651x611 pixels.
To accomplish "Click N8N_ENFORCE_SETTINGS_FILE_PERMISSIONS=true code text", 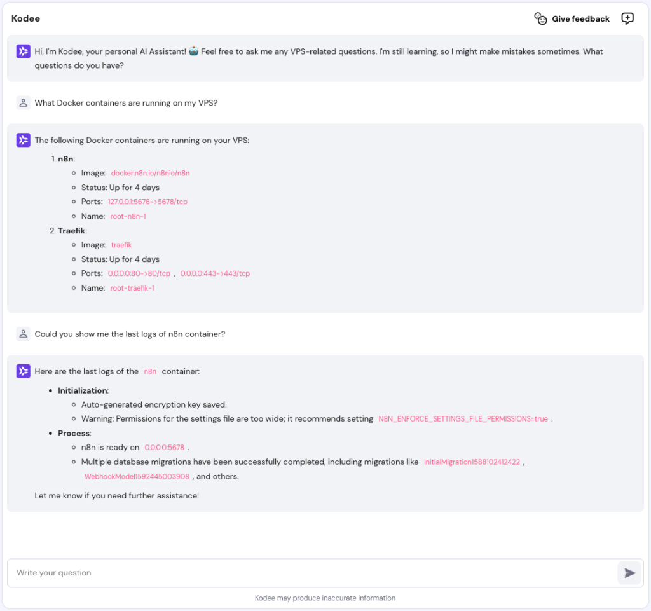I will 463,419.
